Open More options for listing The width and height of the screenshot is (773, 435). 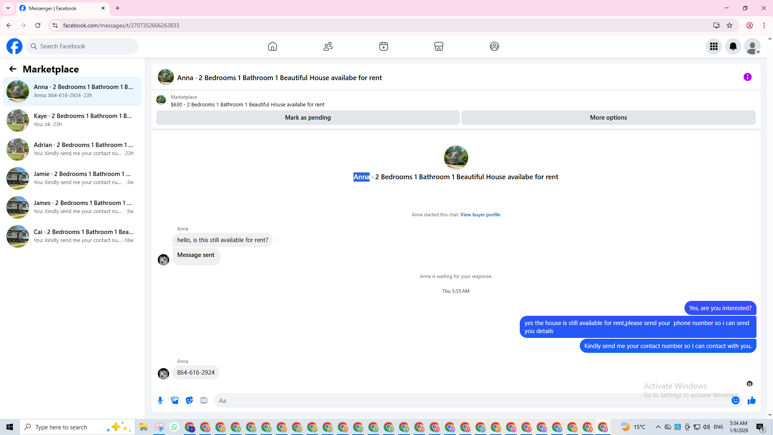(608, 118)
